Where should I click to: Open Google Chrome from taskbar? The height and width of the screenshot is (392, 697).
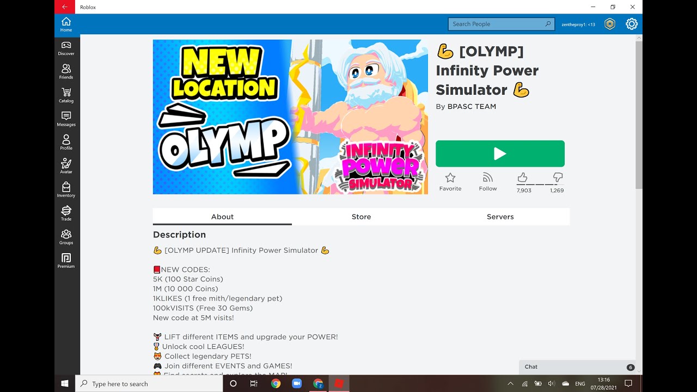pyautogui.click(x=276, y=383)
